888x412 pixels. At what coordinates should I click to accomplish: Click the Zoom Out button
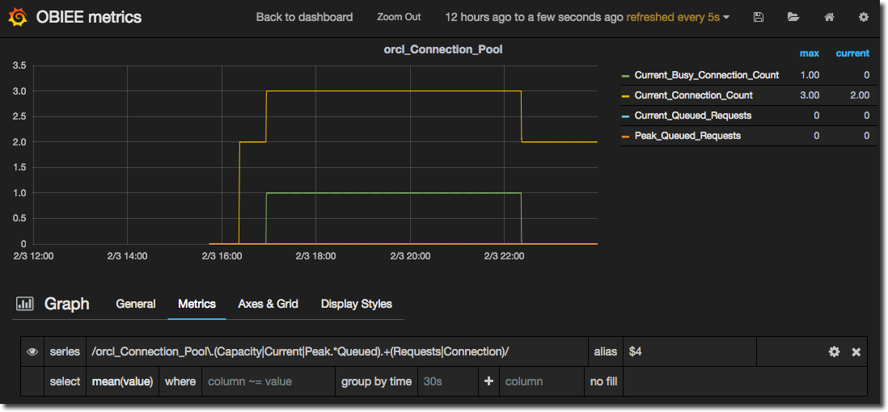coord(399,17)
